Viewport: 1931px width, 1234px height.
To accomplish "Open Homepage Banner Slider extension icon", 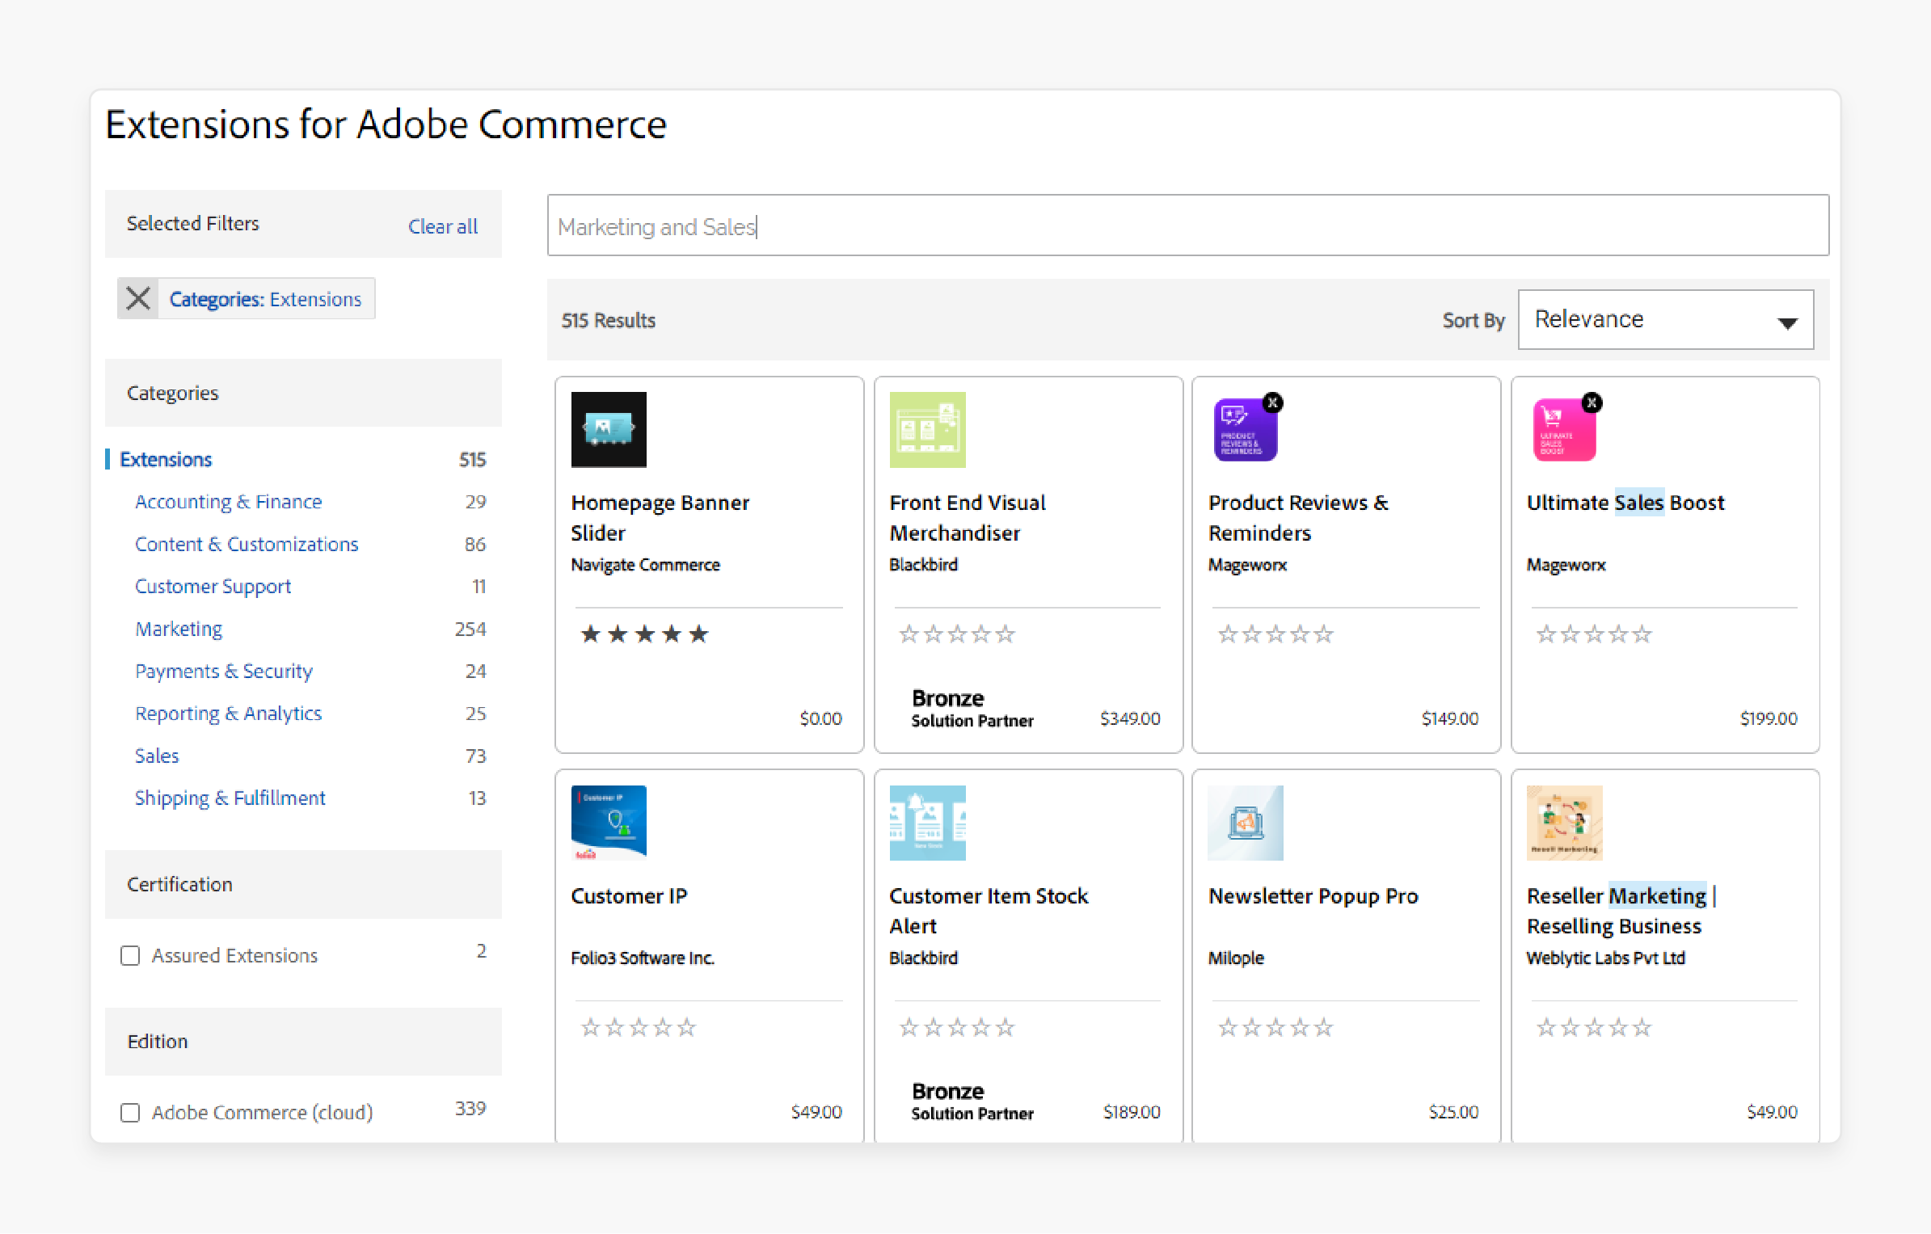I will [609, 430].
